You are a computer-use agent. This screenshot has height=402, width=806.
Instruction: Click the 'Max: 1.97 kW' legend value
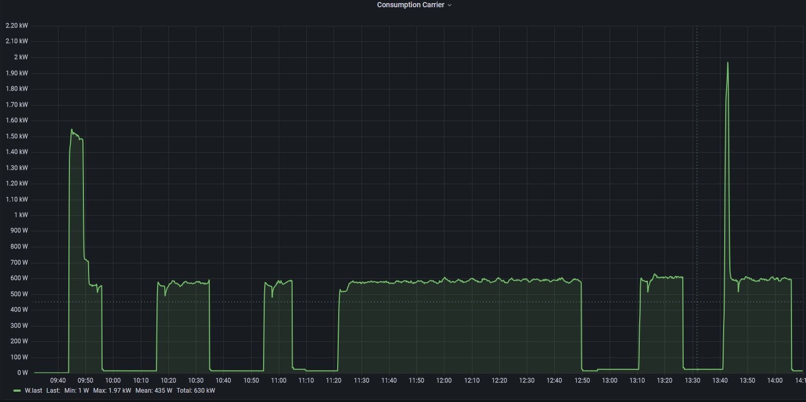[112, 391]
